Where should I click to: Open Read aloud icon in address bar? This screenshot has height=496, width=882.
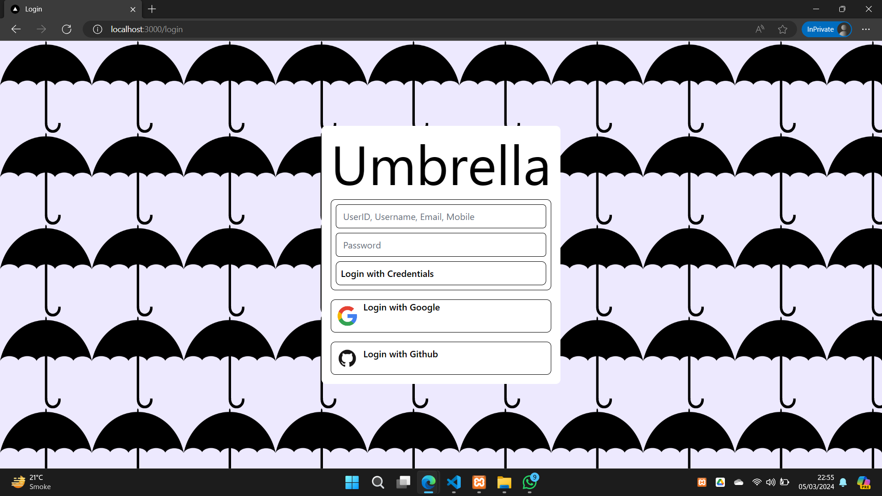(x=760, y=29)
